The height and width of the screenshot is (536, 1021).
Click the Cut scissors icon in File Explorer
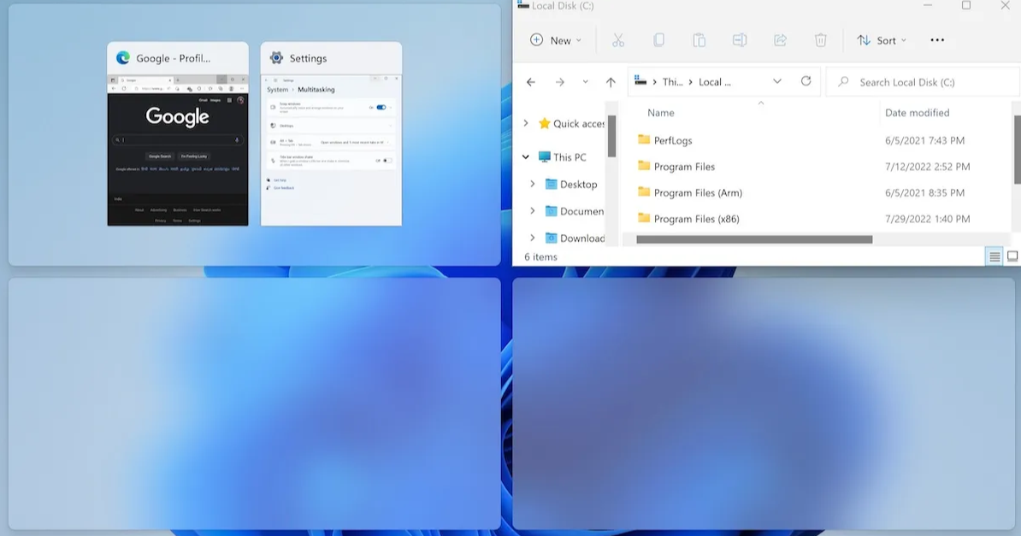pos(618,40)
